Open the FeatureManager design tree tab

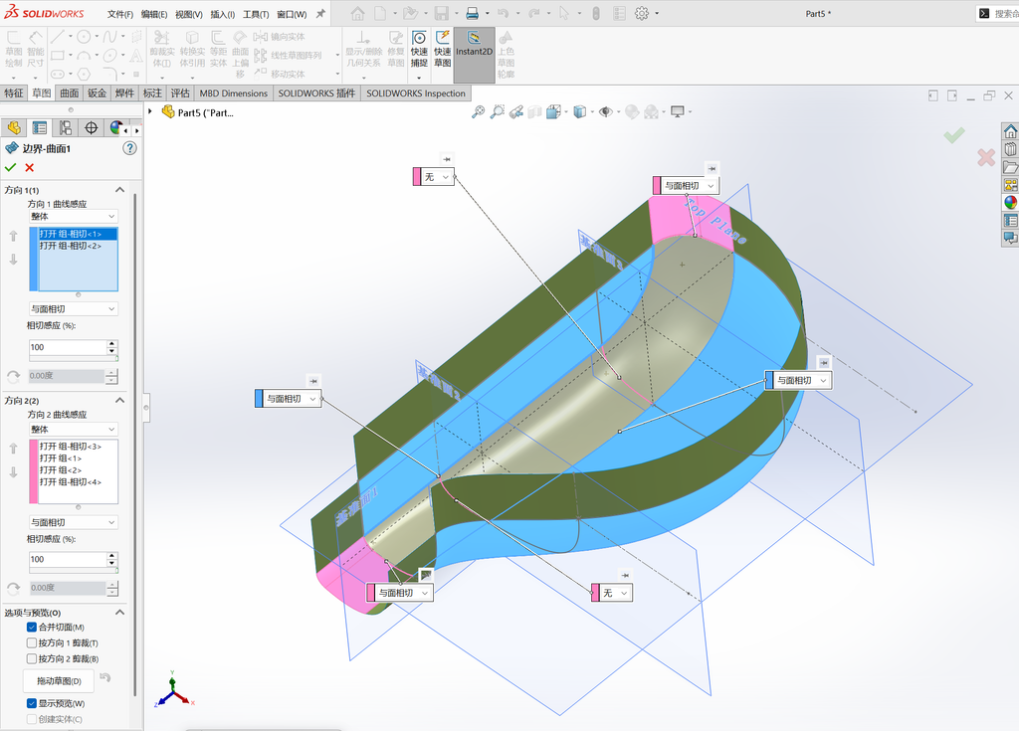(14, 128)
